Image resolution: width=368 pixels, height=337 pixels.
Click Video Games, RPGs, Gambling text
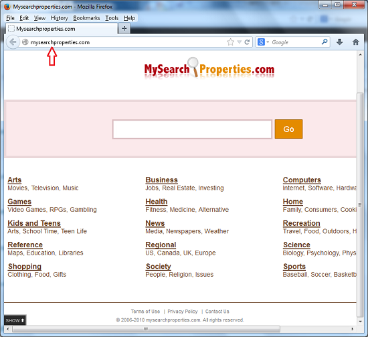pos(52,210)
